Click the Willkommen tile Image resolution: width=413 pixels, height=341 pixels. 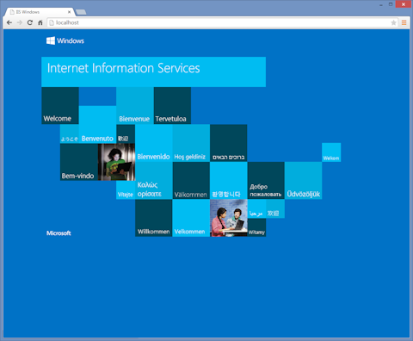154,218
